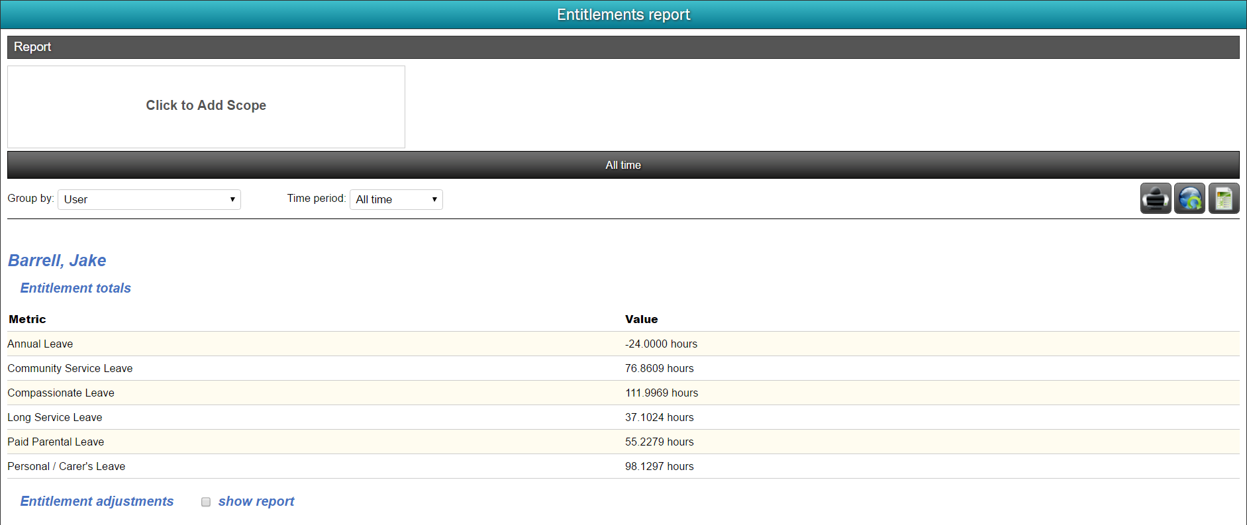
Task: Click the 37.1024 hours value
Action: [x=660, y=417]
